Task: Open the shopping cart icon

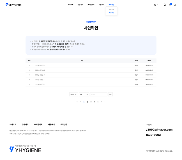Action: (170, 5)
